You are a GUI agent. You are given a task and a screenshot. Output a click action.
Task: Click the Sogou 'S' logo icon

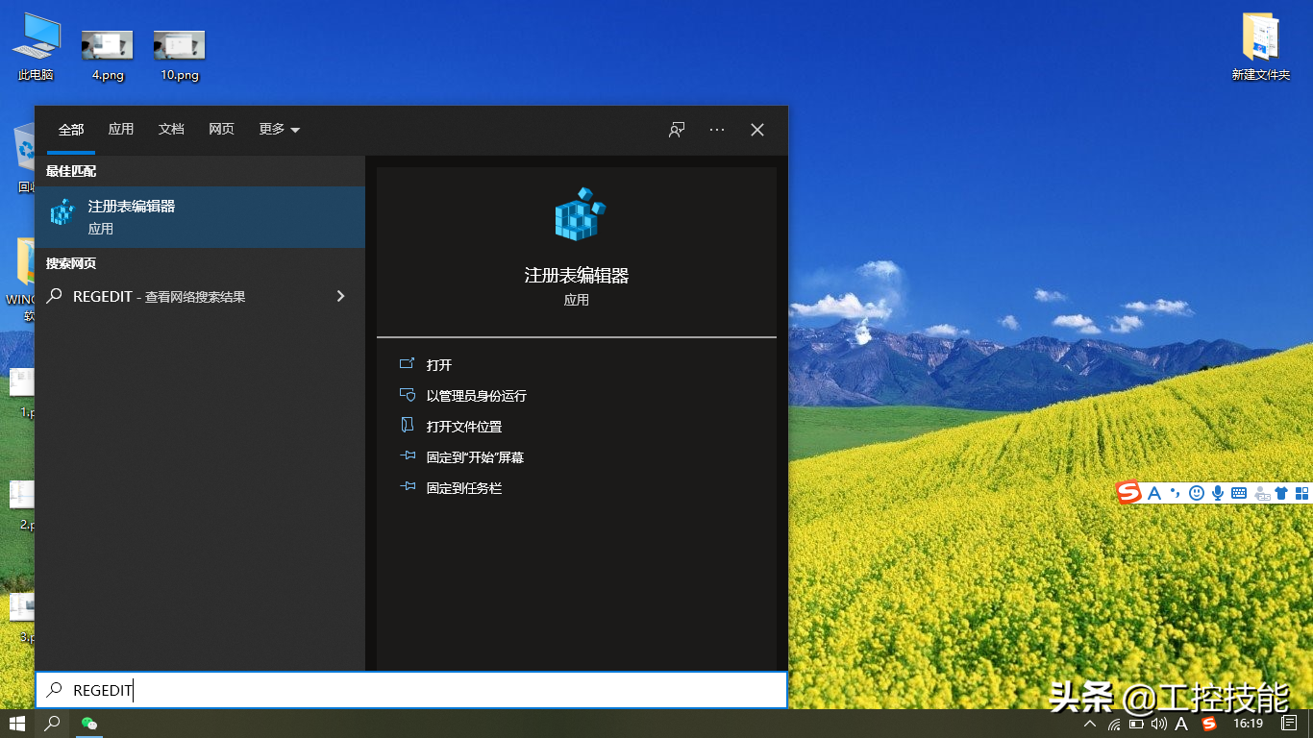pos(1129,492)
